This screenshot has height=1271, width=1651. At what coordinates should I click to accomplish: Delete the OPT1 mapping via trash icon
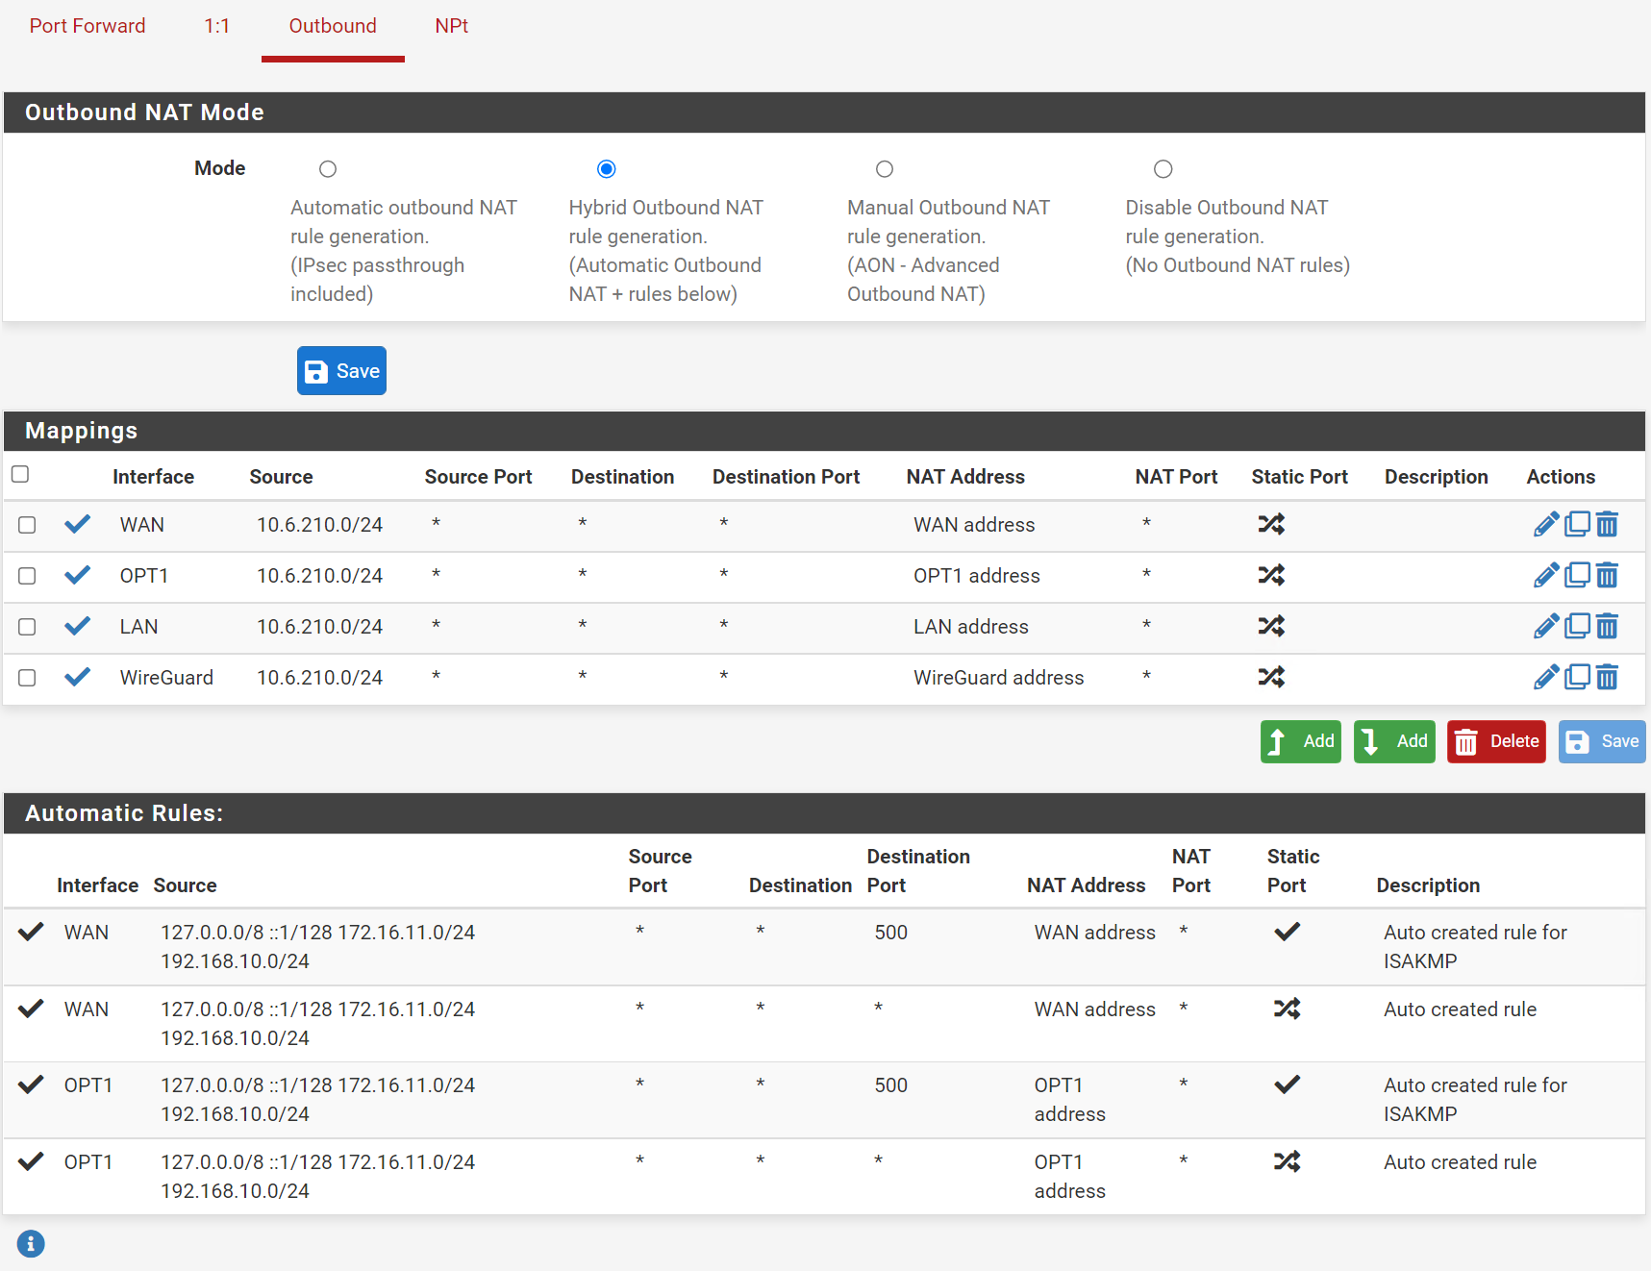1607,575
